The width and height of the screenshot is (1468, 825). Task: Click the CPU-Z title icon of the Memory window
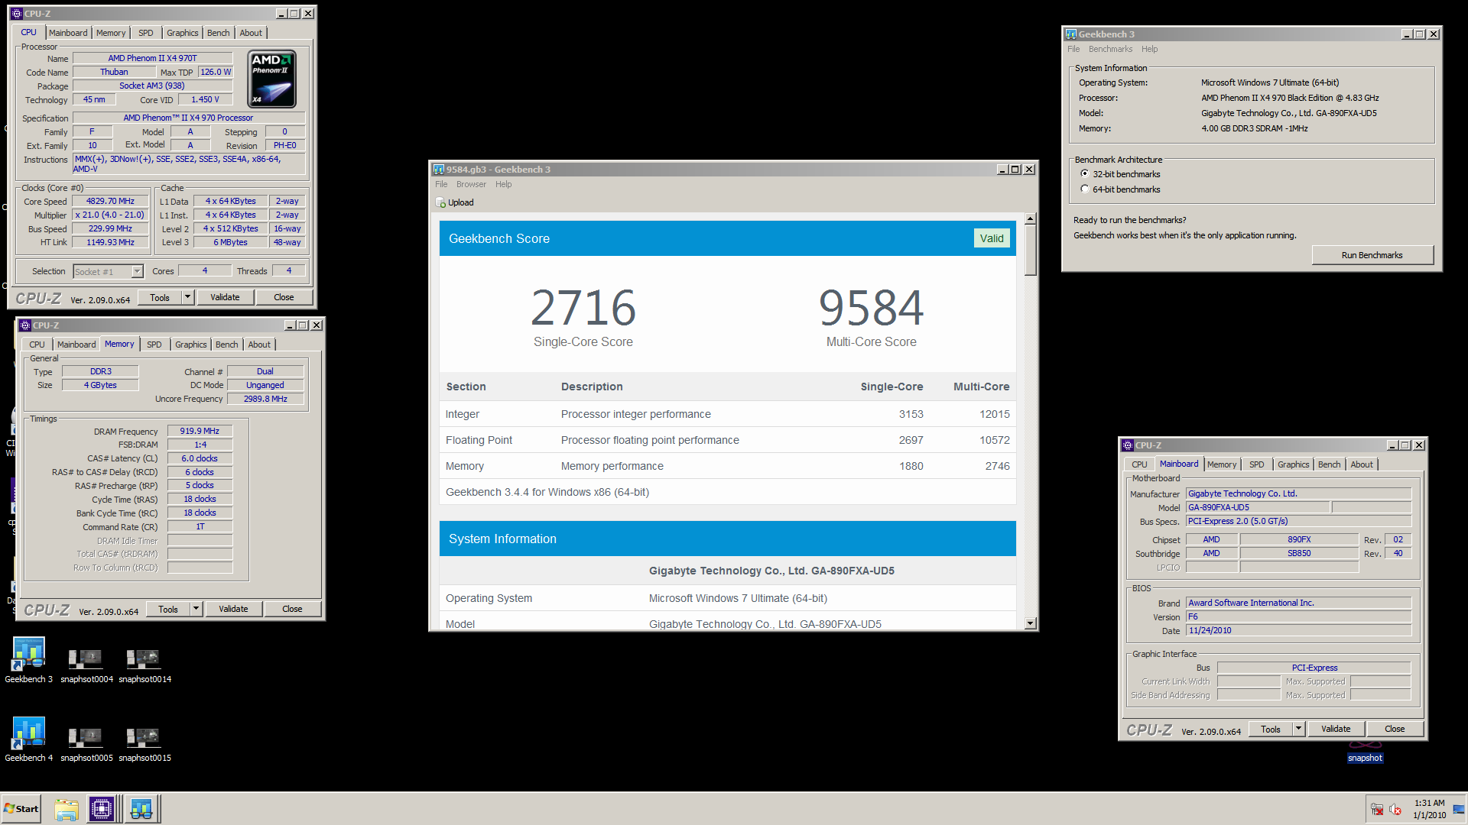tap(24, 325)
